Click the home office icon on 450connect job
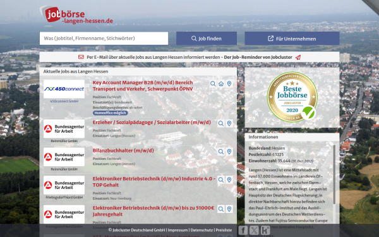 tap(221, 84)
